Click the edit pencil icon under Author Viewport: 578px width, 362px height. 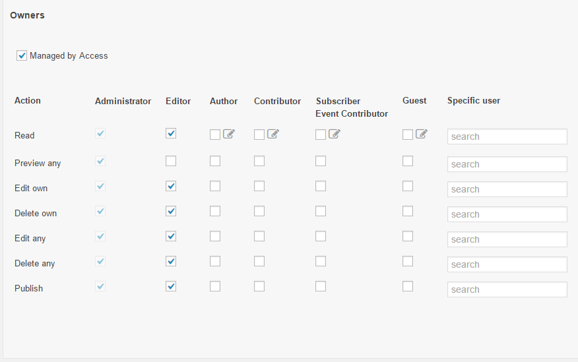[229, 134]
